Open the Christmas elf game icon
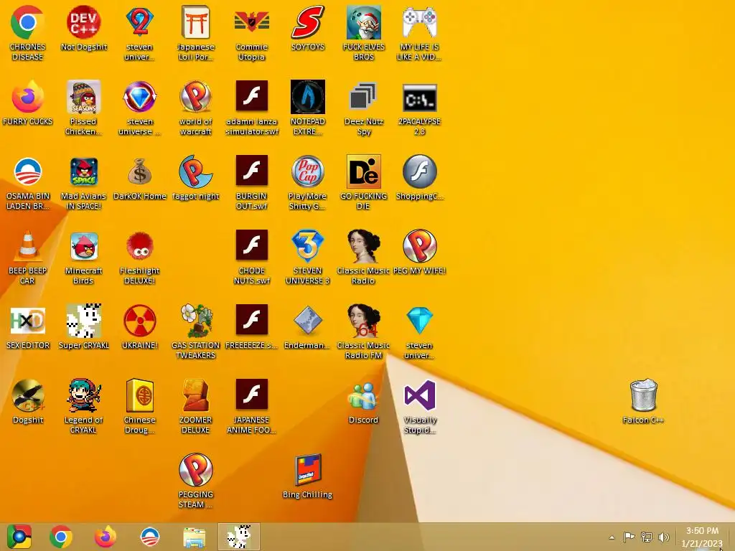The width and height of the screenshot is (735, 551). [x=364, y=22]
